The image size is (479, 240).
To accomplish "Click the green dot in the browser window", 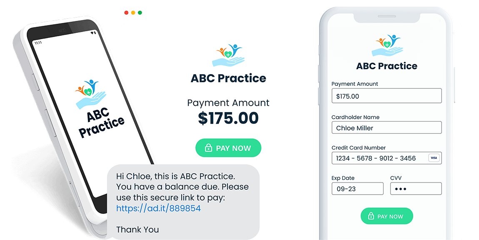I will 140,12.
